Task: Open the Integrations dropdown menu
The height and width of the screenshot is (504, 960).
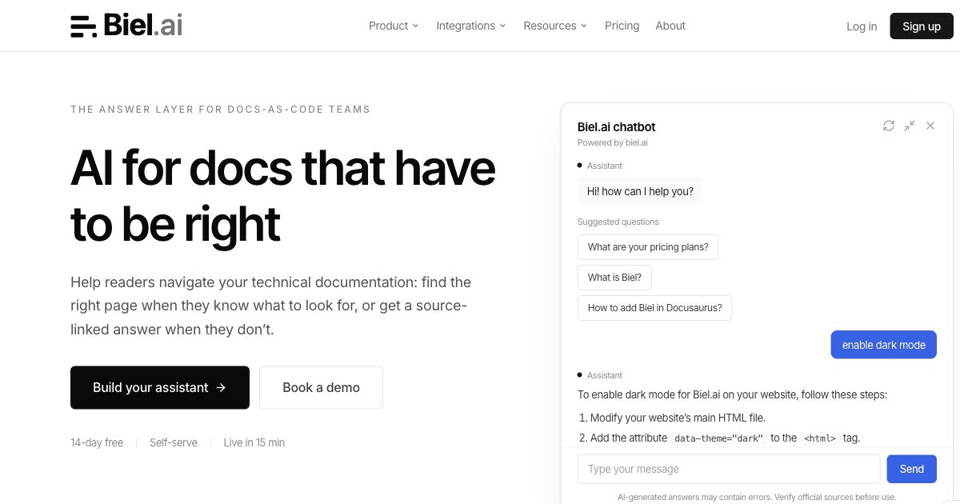Action: coord(471,26)
